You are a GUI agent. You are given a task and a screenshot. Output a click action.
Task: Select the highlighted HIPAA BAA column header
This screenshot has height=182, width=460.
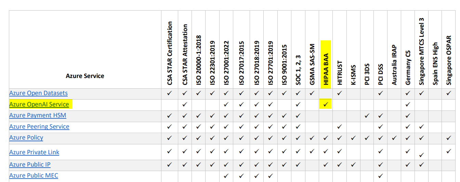(326, 64)
